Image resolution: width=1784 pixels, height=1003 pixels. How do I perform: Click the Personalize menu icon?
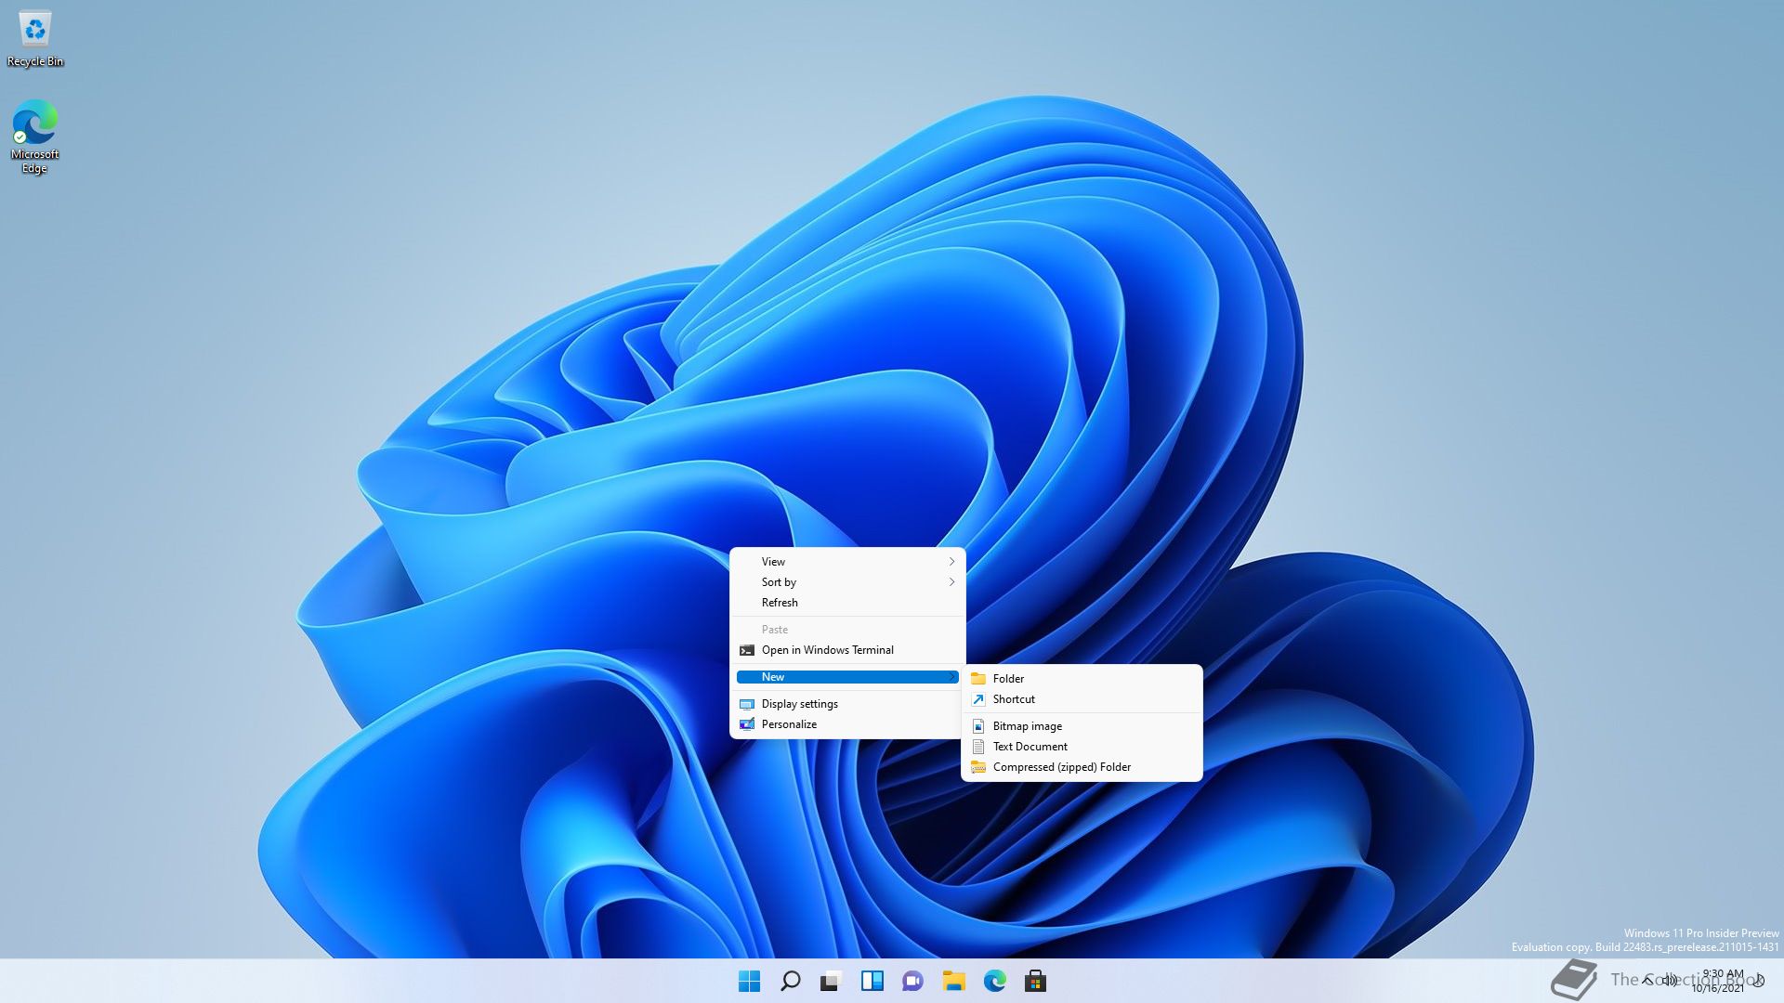coord(746,724)
